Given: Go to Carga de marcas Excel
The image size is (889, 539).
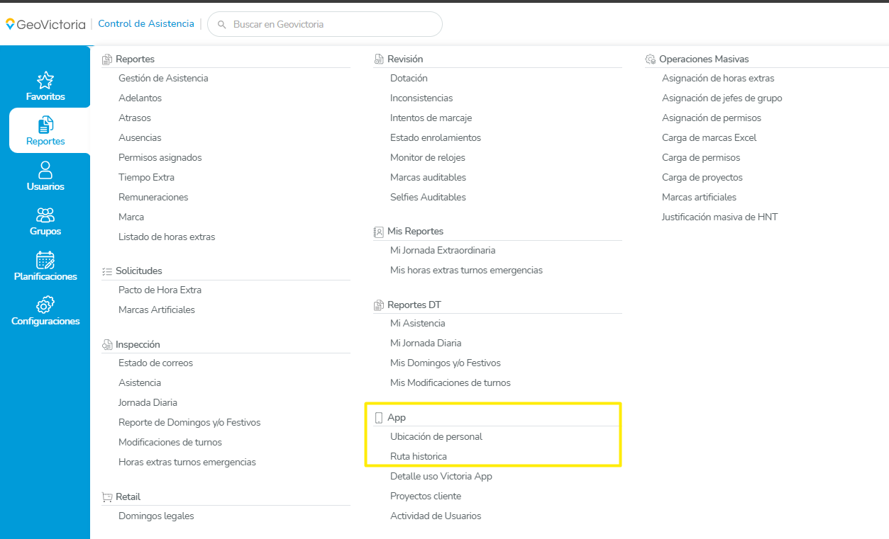Looking at the screenshot, I should tap(709, 138).
